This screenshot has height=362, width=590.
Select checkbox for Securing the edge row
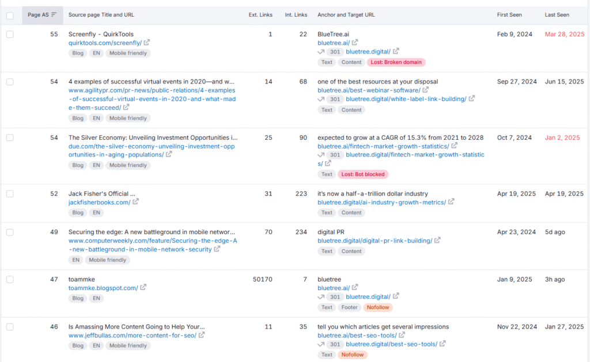[10, 233]
